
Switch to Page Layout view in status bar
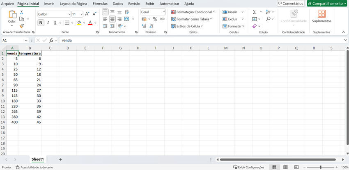pyautogui.click(x=285, y=167)
